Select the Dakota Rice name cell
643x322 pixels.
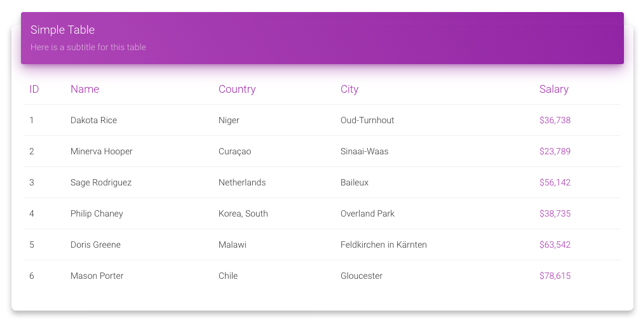tap(93, 120)
